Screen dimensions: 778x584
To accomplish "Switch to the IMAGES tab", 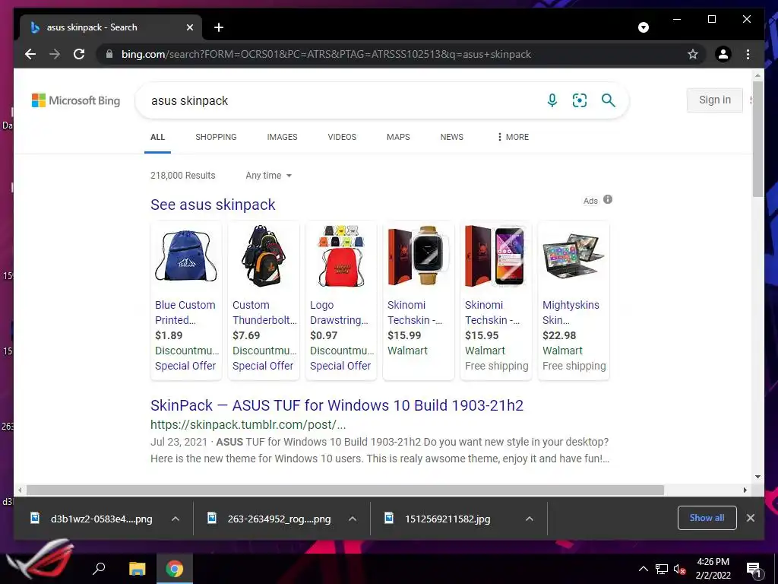I will [283, 137].
